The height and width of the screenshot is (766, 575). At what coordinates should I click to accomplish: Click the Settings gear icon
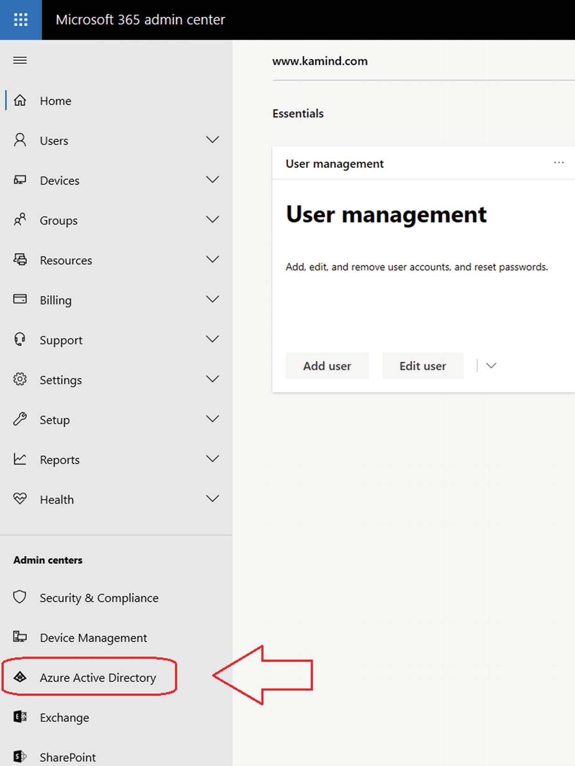[20, 379]
